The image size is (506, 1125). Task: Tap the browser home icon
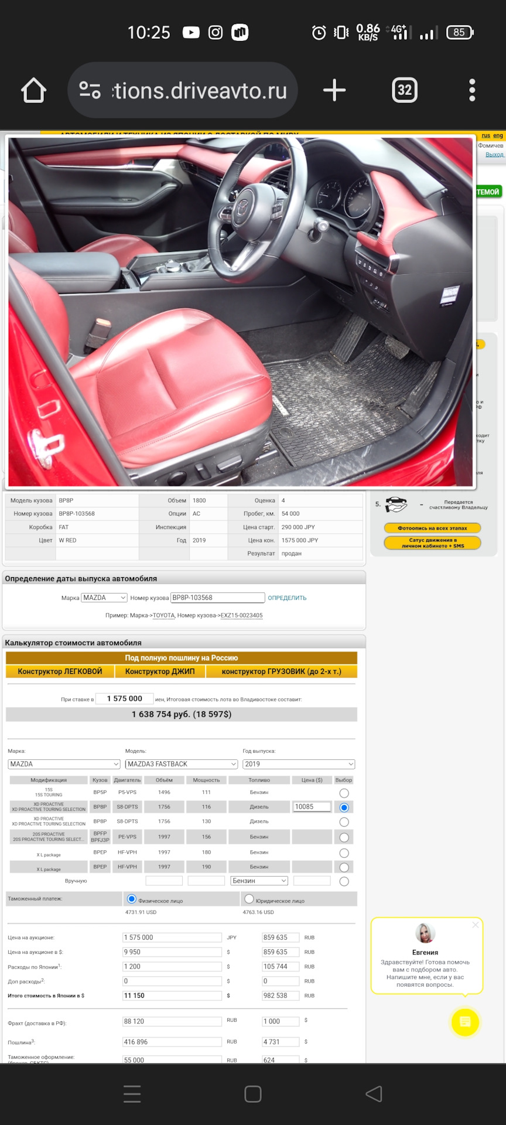(x=33, y=91)
